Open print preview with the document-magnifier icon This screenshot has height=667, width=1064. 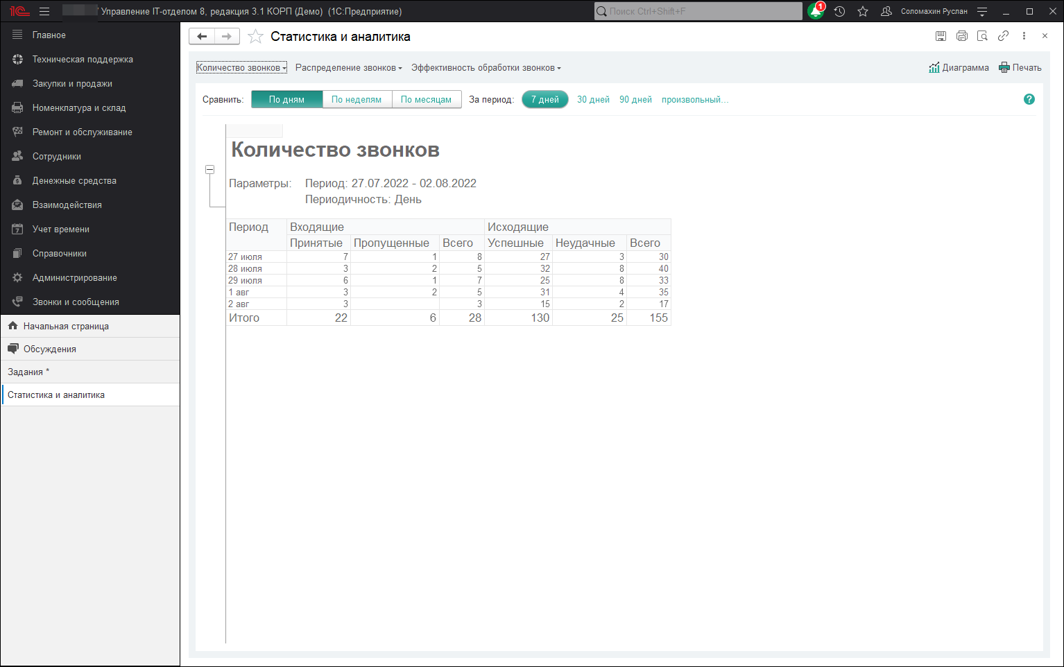point(983,35)
